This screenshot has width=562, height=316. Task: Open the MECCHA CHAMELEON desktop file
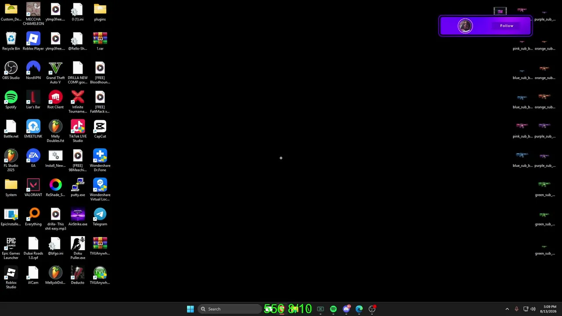(x=33, y=14)
